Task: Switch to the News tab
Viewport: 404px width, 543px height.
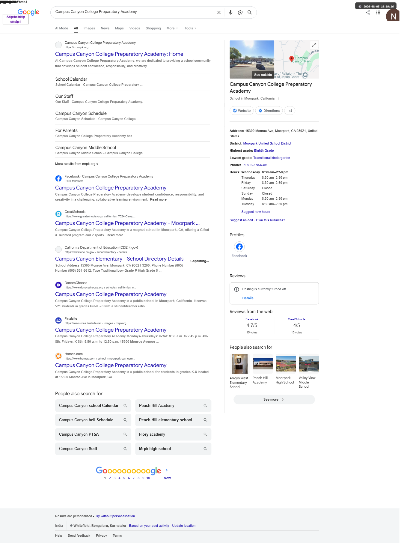Action: click(105, 28)
